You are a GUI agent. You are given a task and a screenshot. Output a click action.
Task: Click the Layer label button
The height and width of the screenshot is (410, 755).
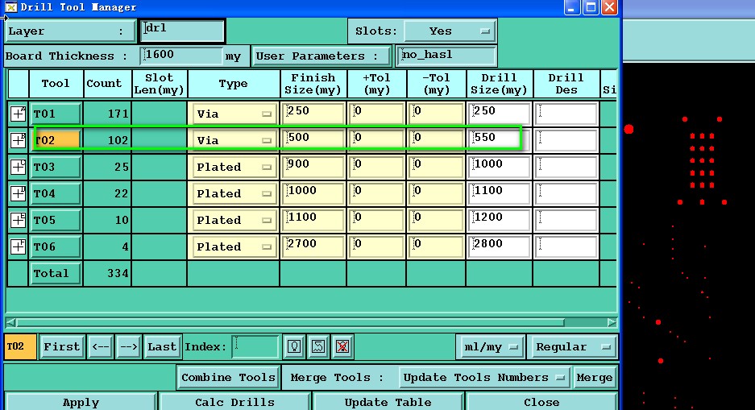70,31
